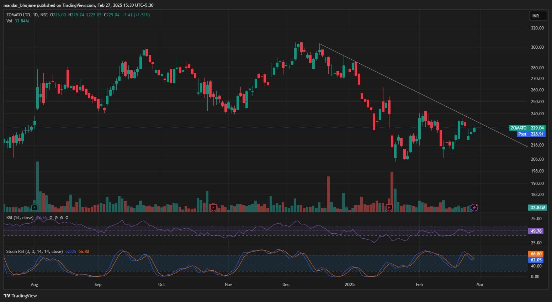Click the purple 49.76 RSI value label
This screenshot has height=302, width=552.
coord(536,231)
